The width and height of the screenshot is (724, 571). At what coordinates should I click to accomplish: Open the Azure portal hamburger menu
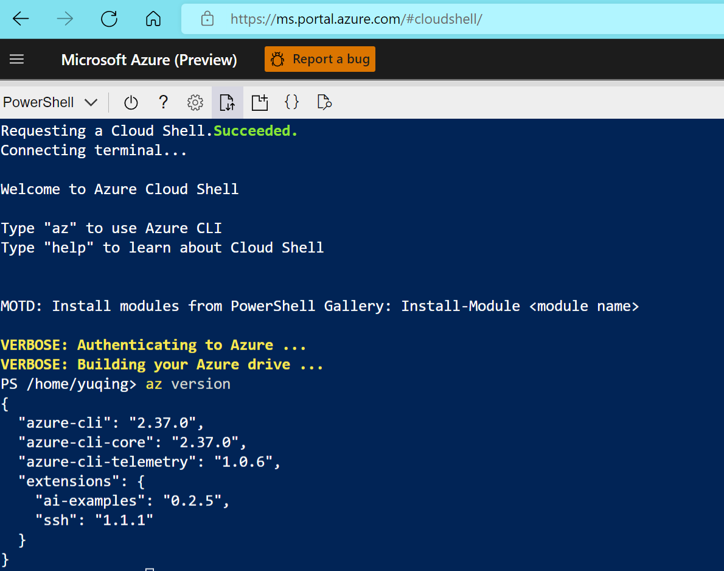click(16, 59)
